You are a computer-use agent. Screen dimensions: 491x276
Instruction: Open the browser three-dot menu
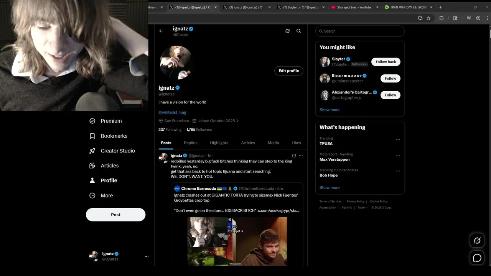tap(486, 18)
